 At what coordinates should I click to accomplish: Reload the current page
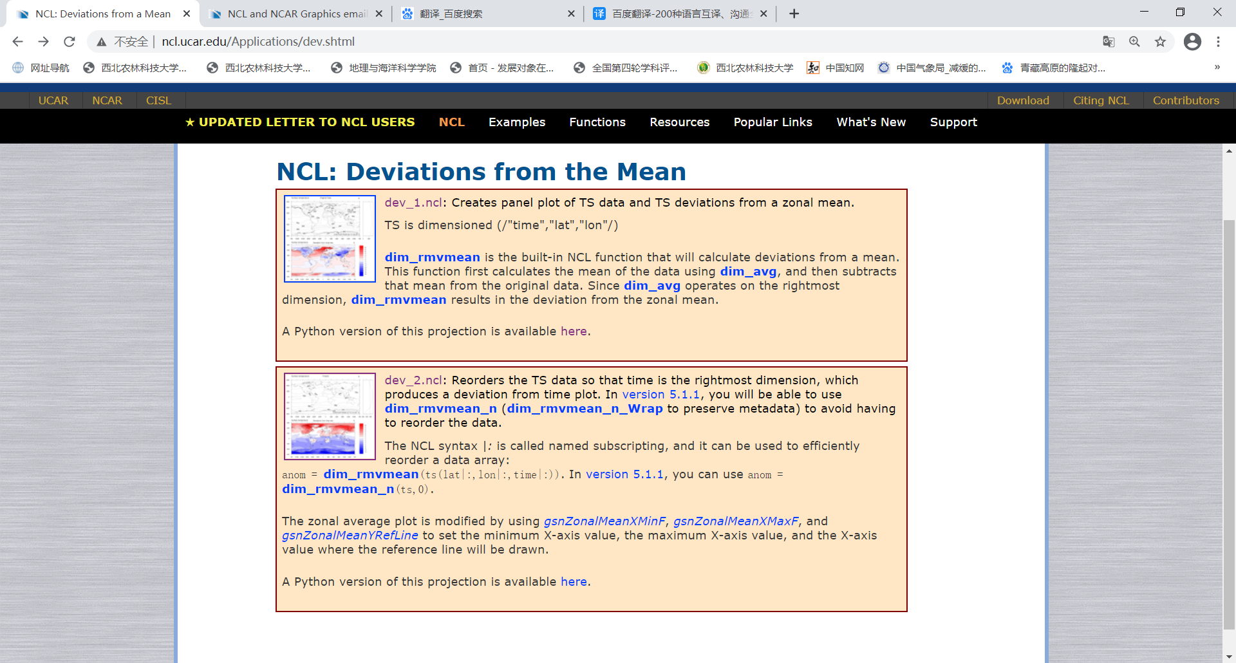(x=70, y=42)
